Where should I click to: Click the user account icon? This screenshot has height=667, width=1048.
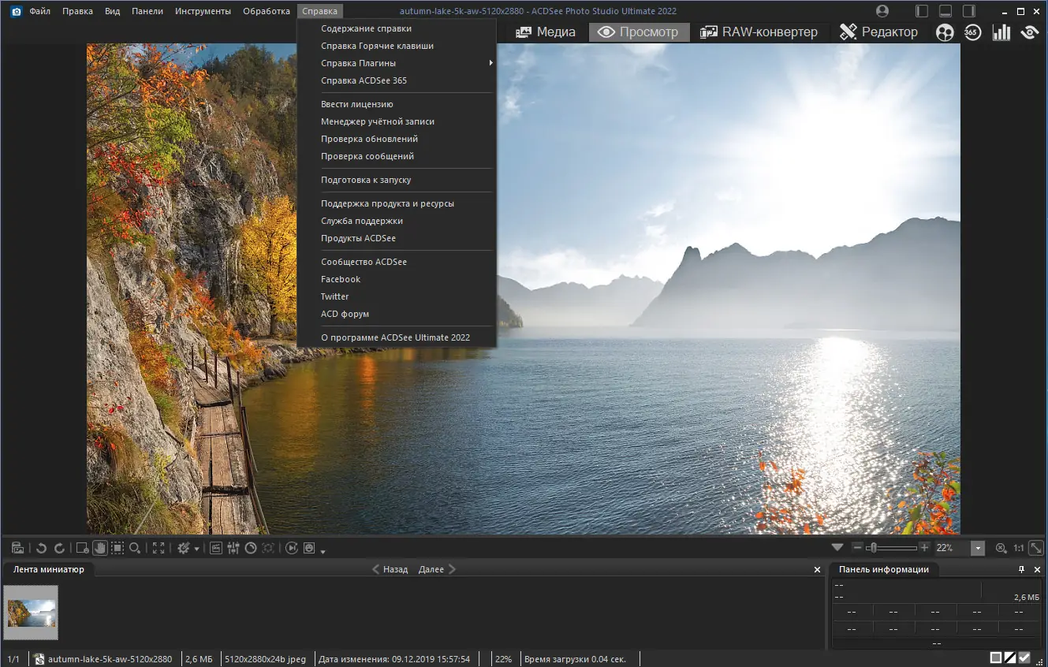pos(882,11)
